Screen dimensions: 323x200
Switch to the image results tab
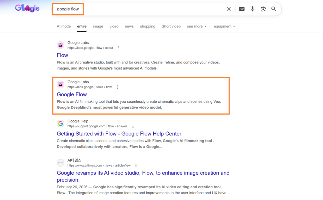coord(98,27)
